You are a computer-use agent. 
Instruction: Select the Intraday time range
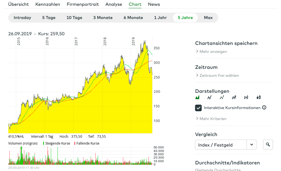(x=22, y=17)
